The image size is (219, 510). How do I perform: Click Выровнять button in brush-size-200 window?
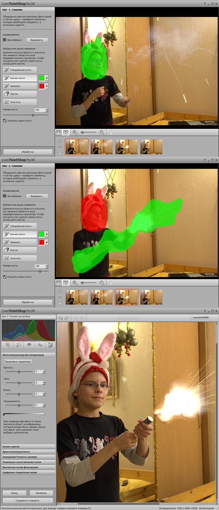coord(37,40)
